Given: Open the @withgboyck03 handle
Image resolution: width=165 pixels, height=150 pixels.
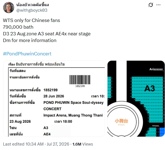Looking at the screenshot, I should [32, 10].
